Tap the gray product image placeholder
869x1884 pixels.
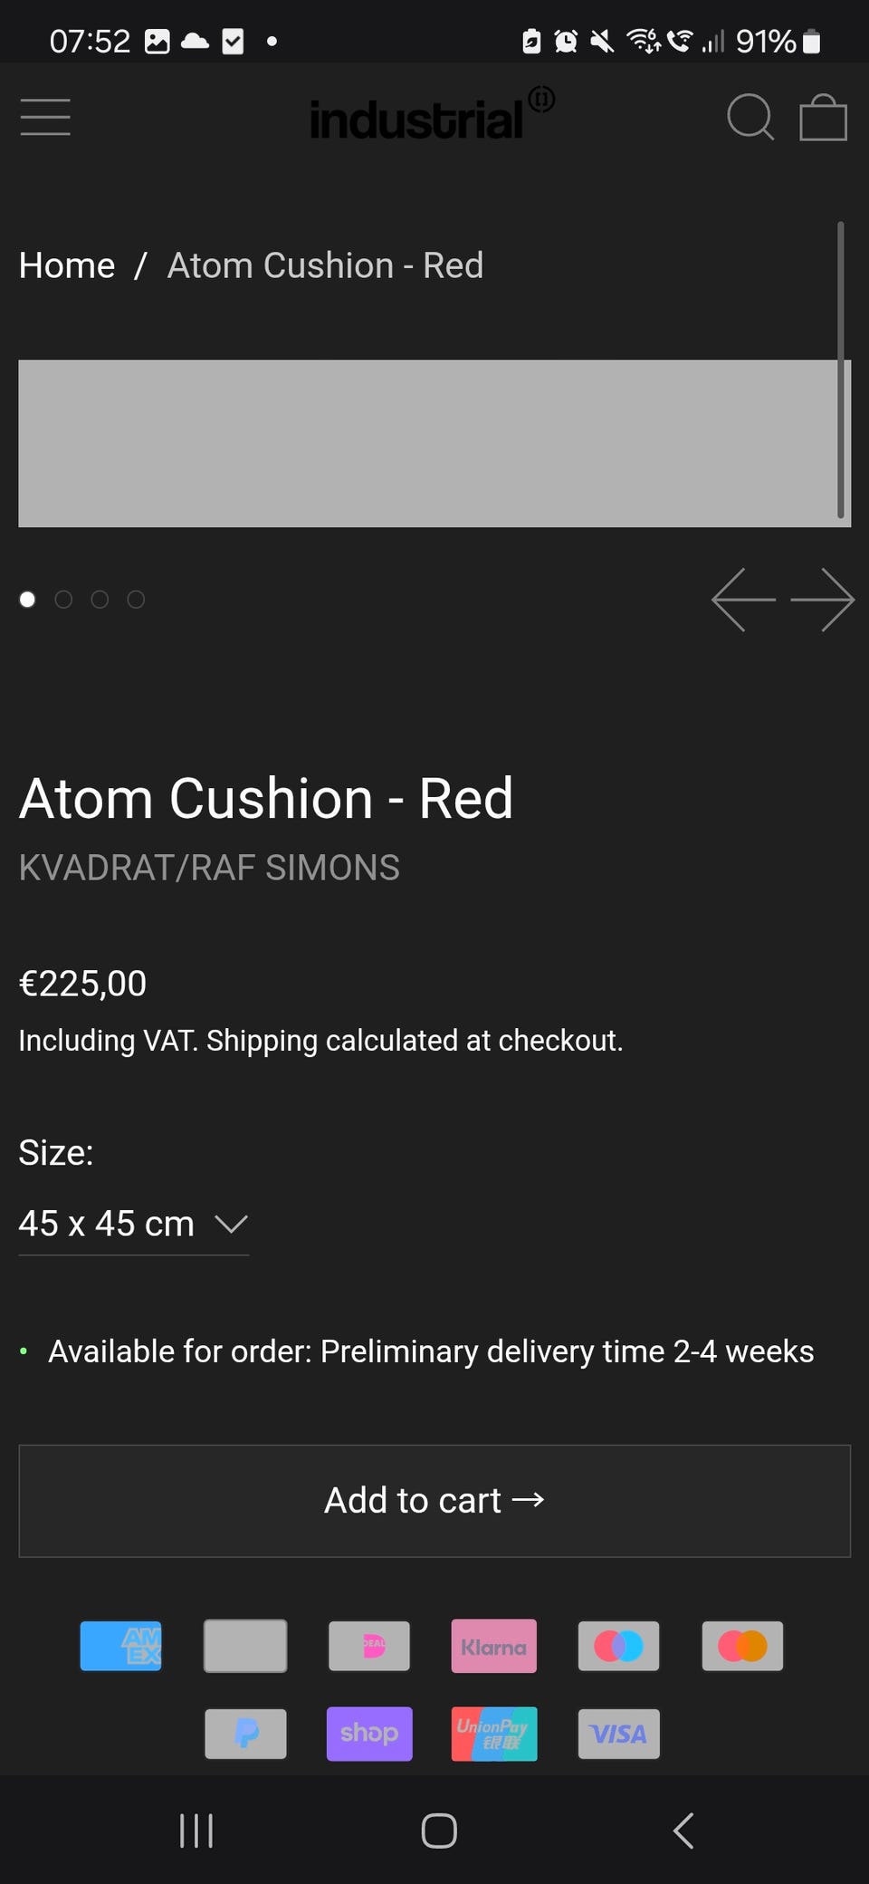(x=425, y=443)
